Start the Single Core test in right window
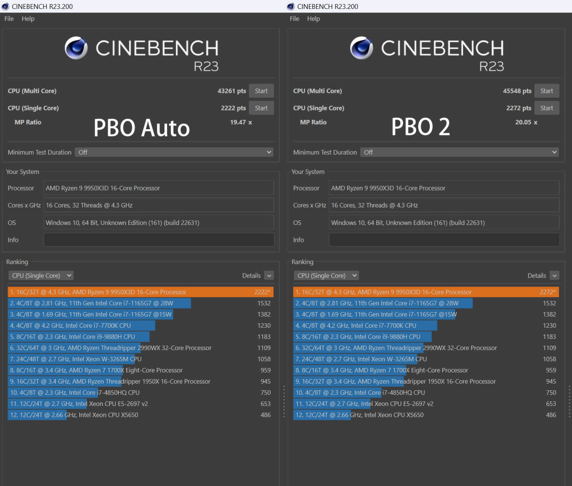 click(547, 108)
